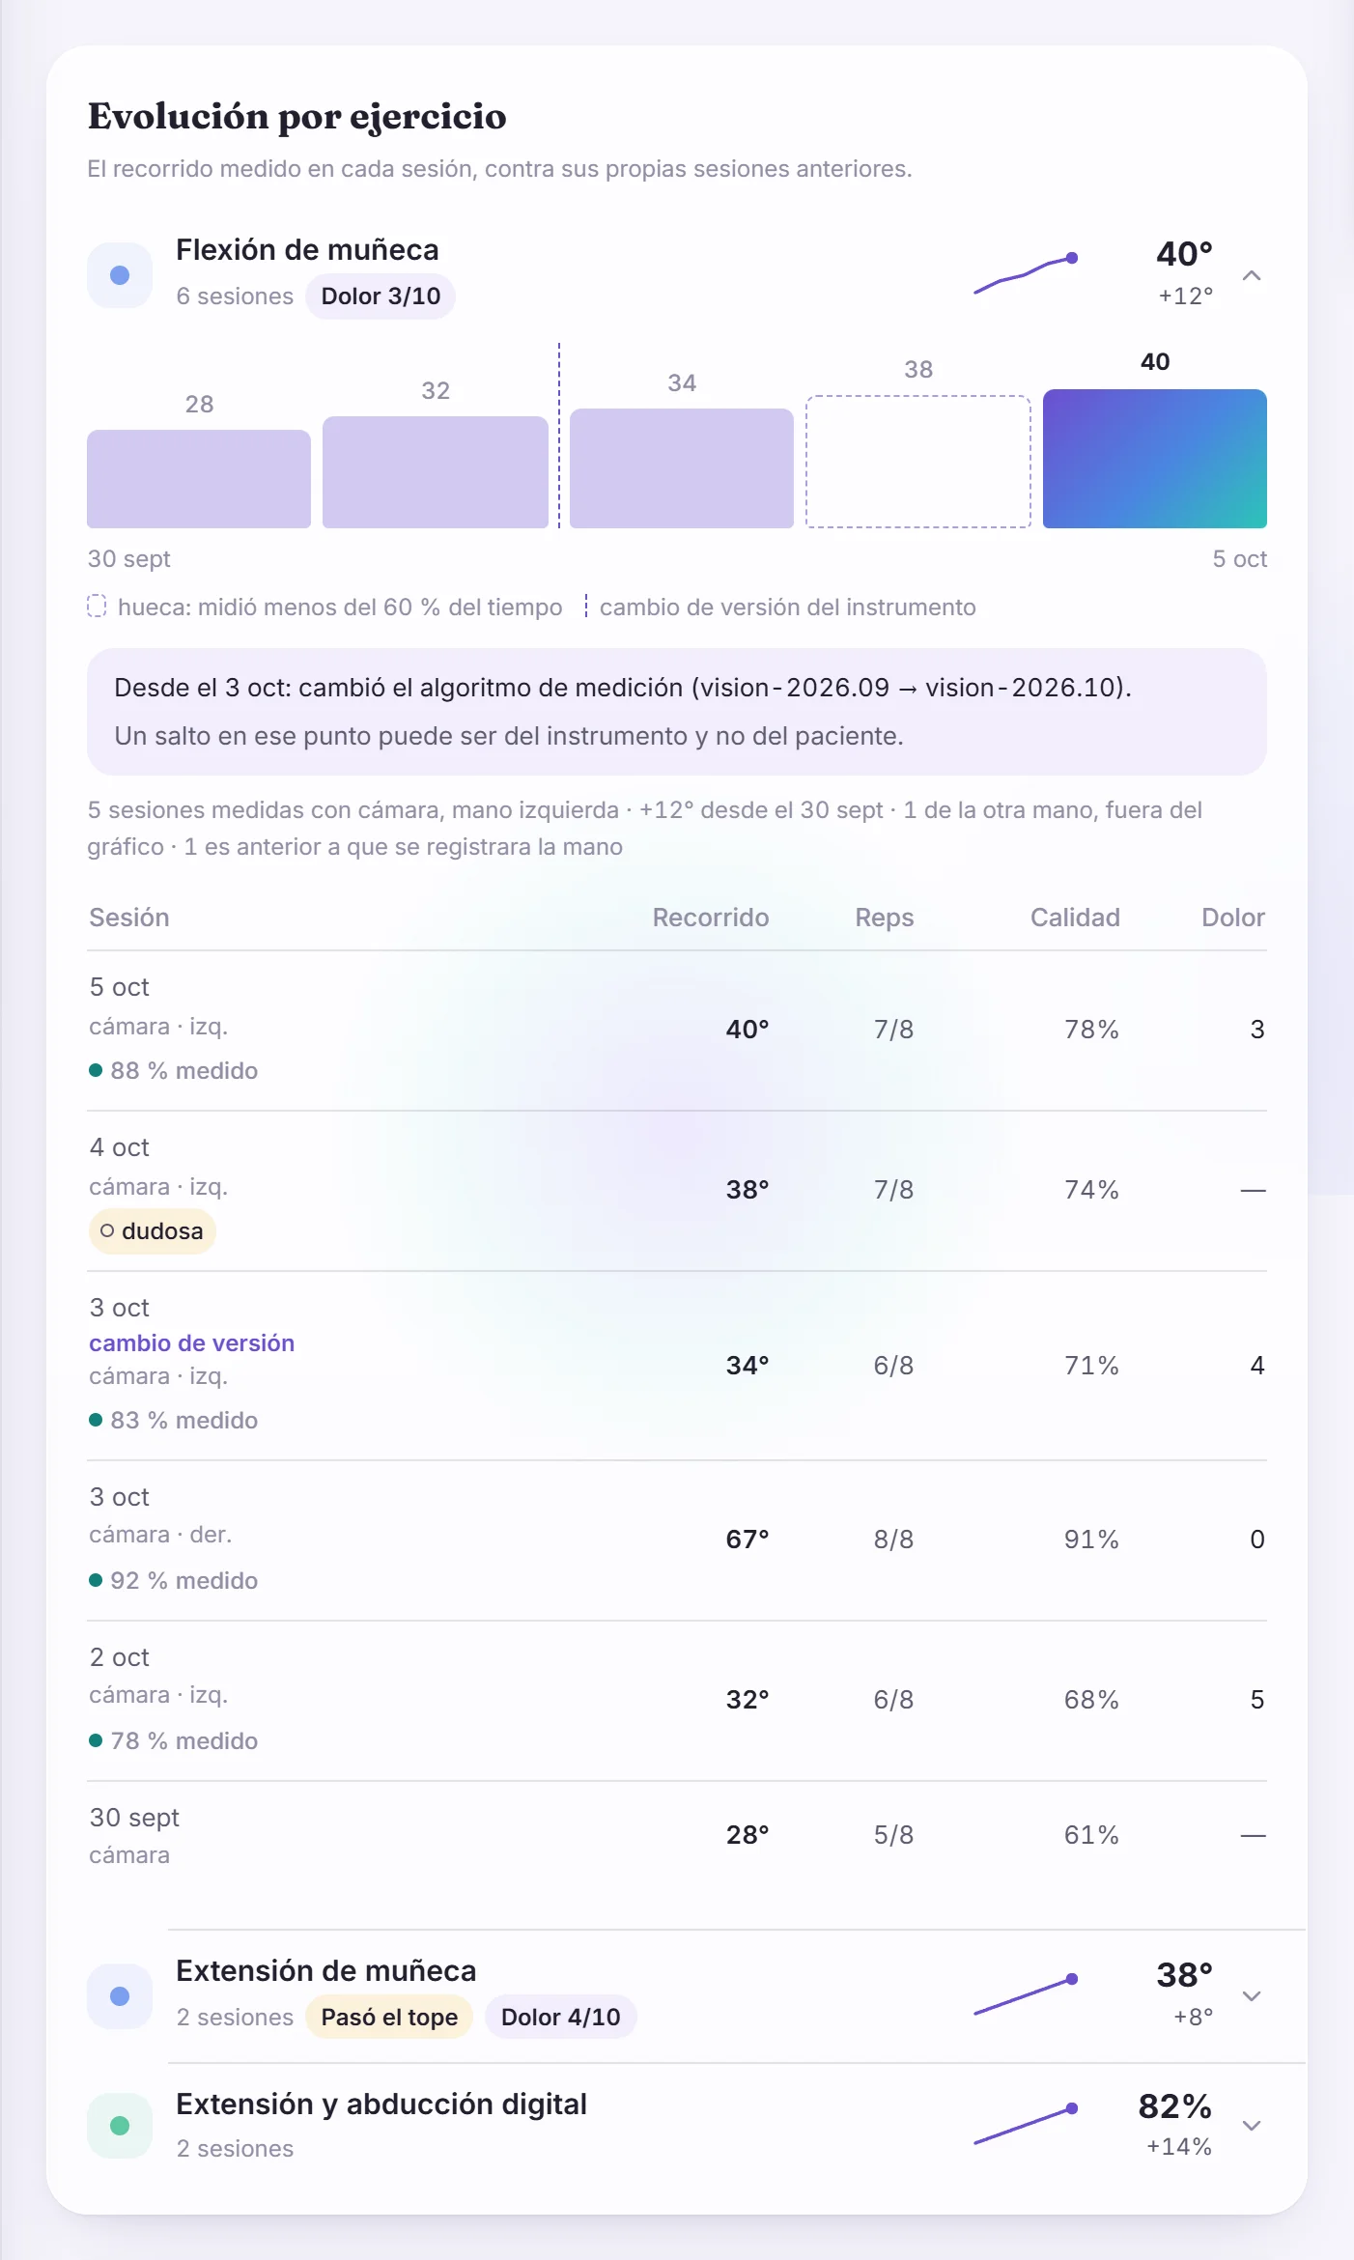Open the cambio de versión link
Viewport: 1354px width, 2260px height.
point(191,1343)
